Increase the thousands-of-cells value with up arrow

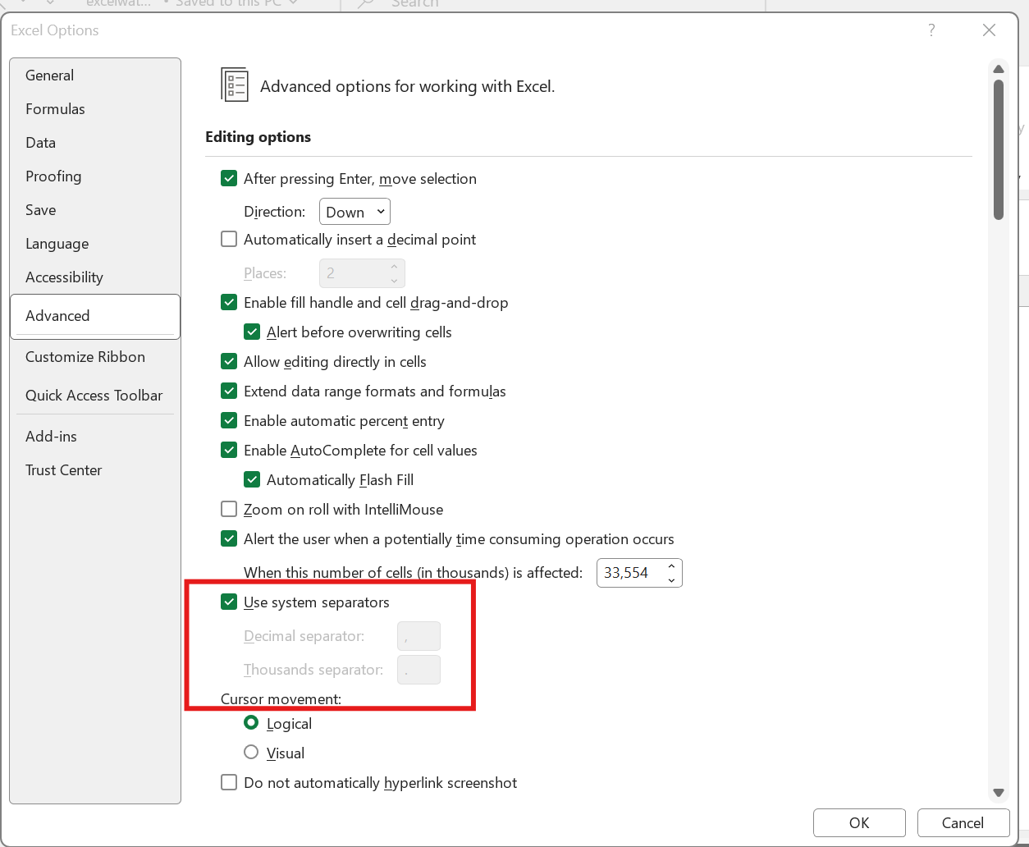pyautogui.click(x=671, y=566)
